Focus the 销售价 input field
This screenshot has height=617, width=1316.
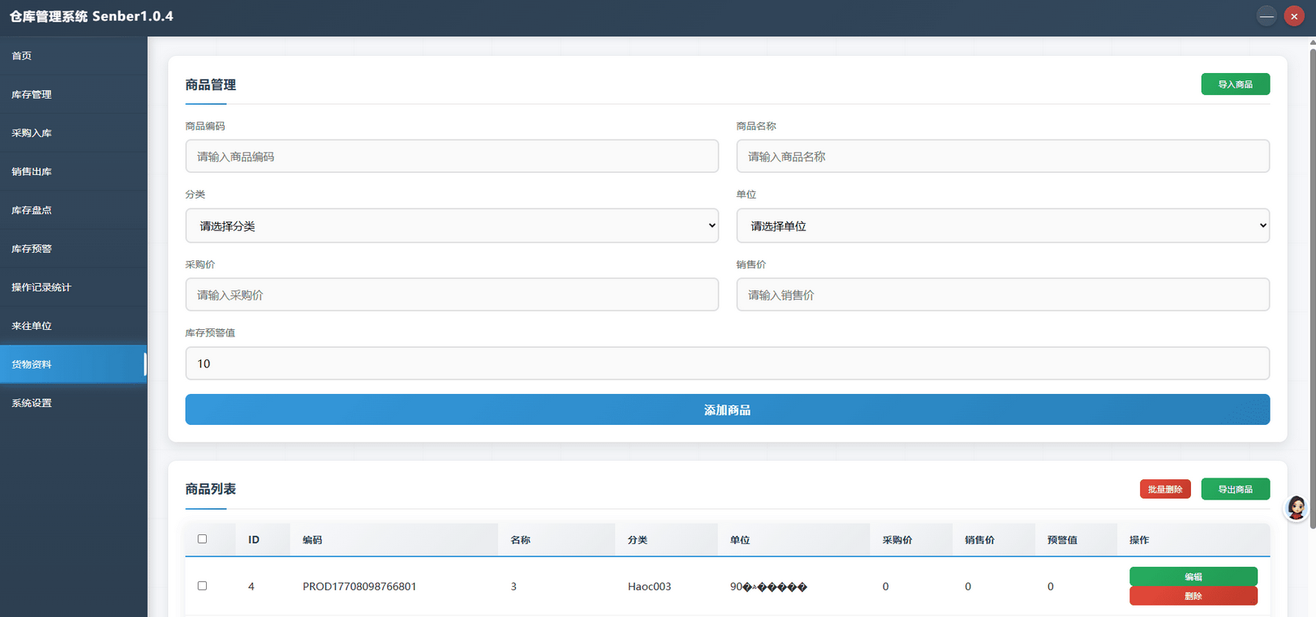(x=1003, y=294)
